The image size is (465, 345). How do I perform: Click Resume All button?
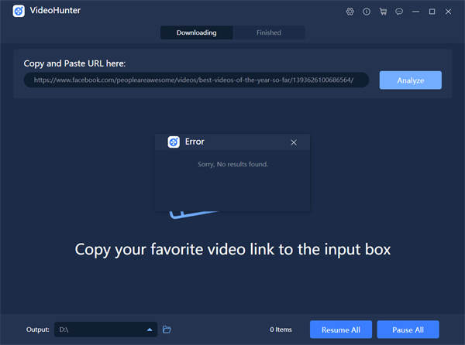click(x=341, y=330)
